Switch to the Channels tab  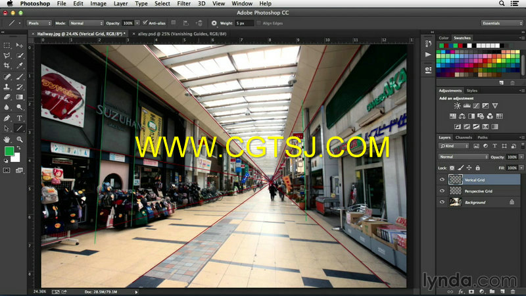pos(464,137)
